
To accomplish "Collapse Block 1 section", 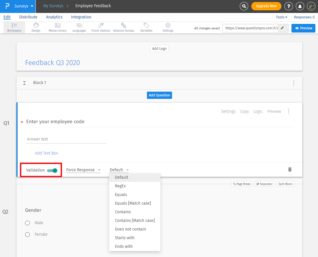I will pyautogui.click(x=25, y=83).
